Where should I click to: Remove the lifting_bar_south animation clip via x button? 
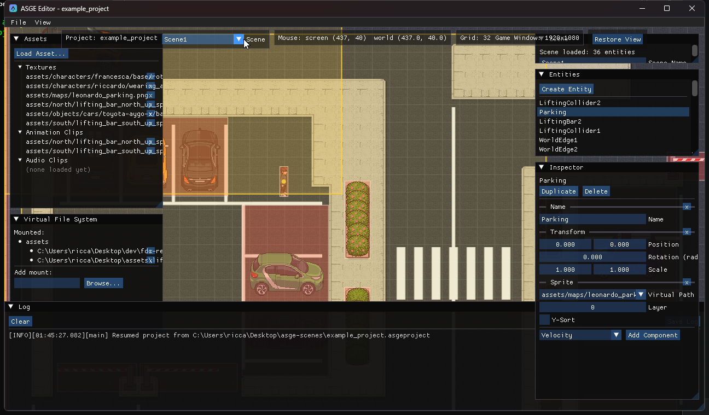pos(151,151)
